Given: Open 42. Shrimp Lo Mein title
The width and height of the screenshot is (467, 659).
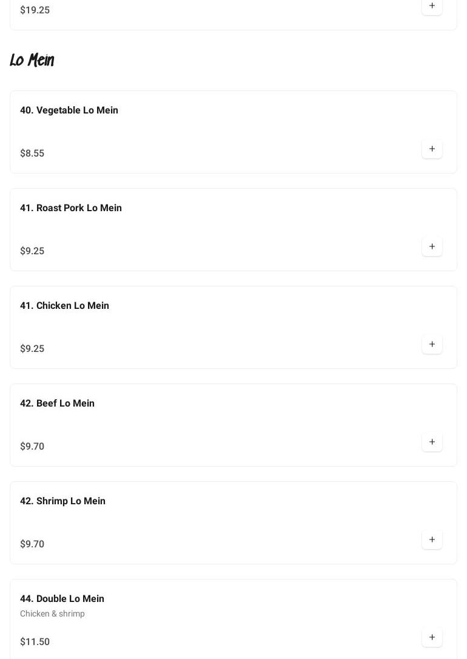Looking at the screenshot, I should 62,501.
